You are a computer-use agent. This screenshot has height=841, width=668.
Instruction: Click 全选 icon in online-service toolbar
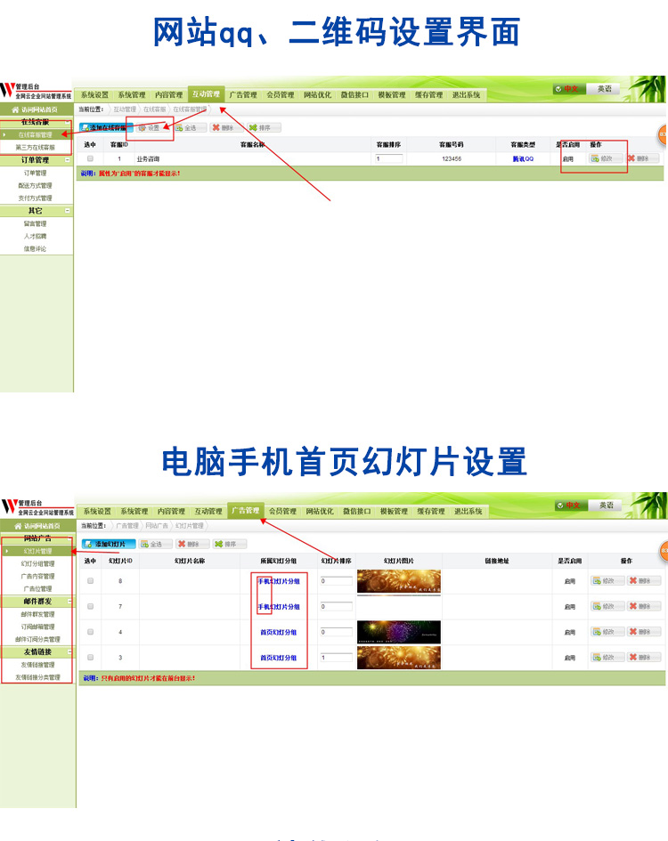(179, 127)
